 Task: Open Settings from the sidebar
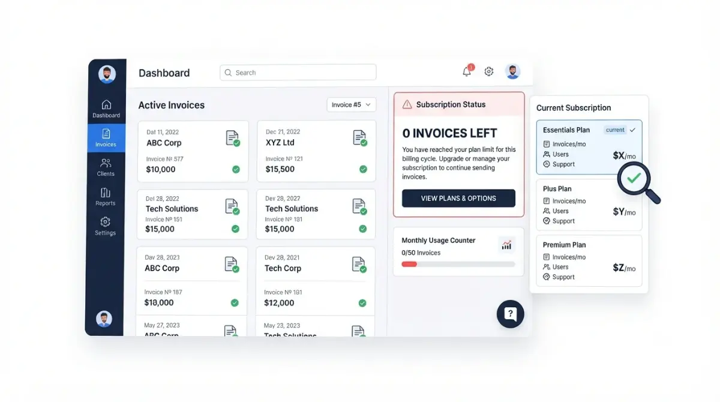tap(106, 226)
